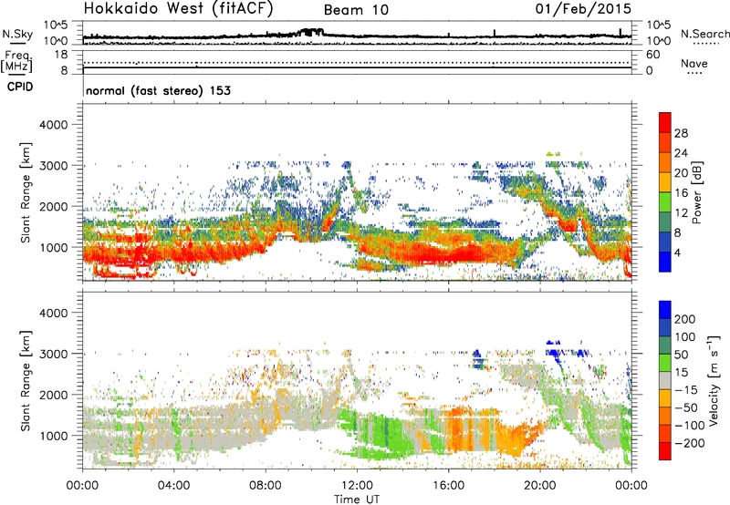Viewport: 730px width, 505px height.
Task: Click the 'Nave' label
Action: pos(694,63)
